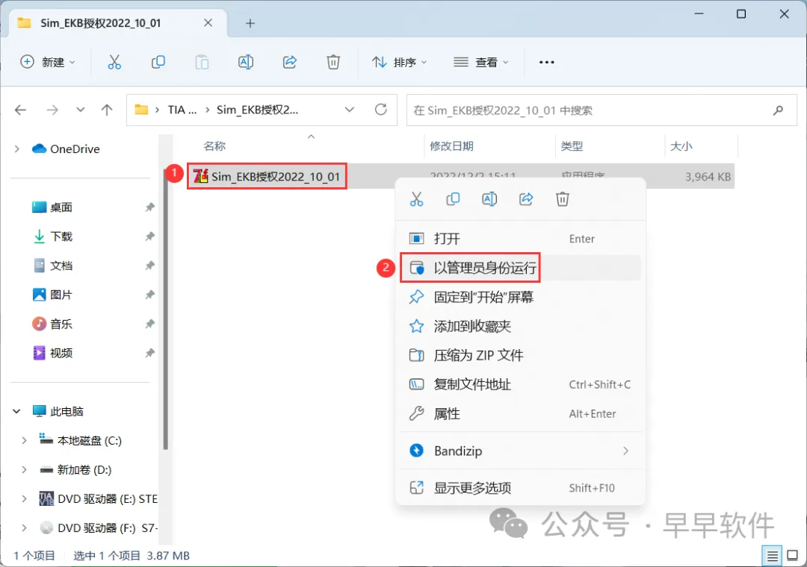The width and height of the screenshot is (807, 567).
Task: Open the 排序 sort dropdown
Action: coord(399,62)
